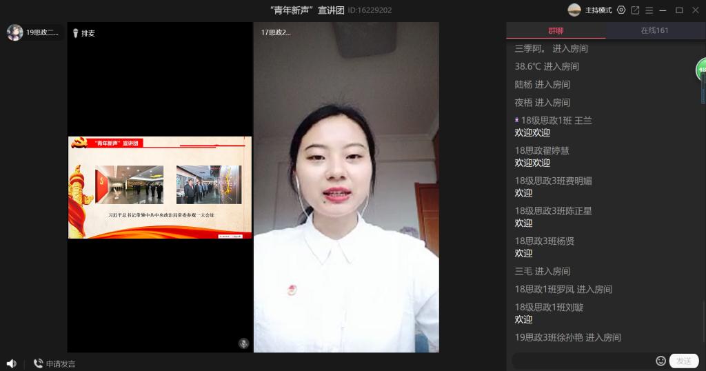Click the 18级思政1班 王兰 username in chat
706x371 pixels.
[556, 120]
